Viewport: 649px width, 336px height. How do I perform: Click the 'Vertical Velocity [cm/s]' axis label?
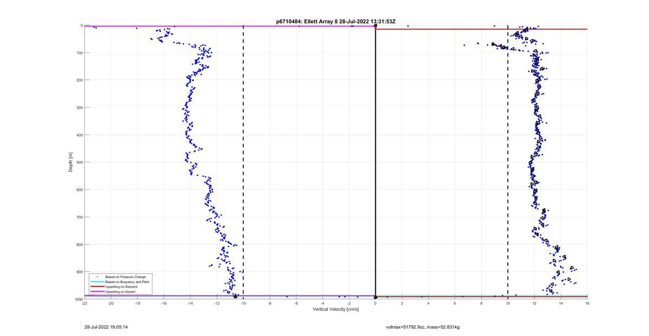(x=336, y=310)
